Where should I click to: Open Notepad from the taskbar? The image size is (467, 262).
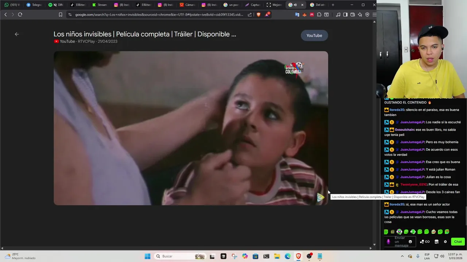pyautogui.click(x=320, y=256)
